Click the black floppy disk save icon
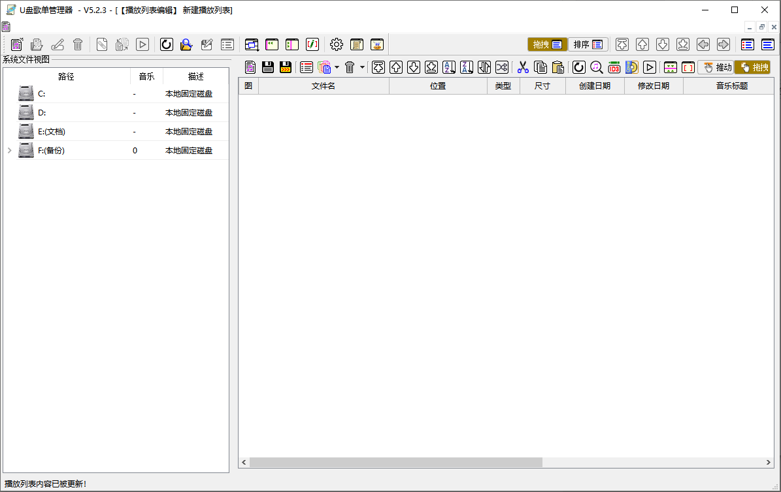 pos(268,67)
